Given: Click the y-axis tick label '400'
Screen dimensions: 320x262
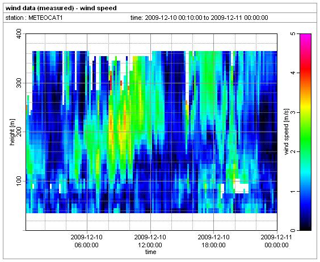Looking at the screenshot, I should pos(19,34).
